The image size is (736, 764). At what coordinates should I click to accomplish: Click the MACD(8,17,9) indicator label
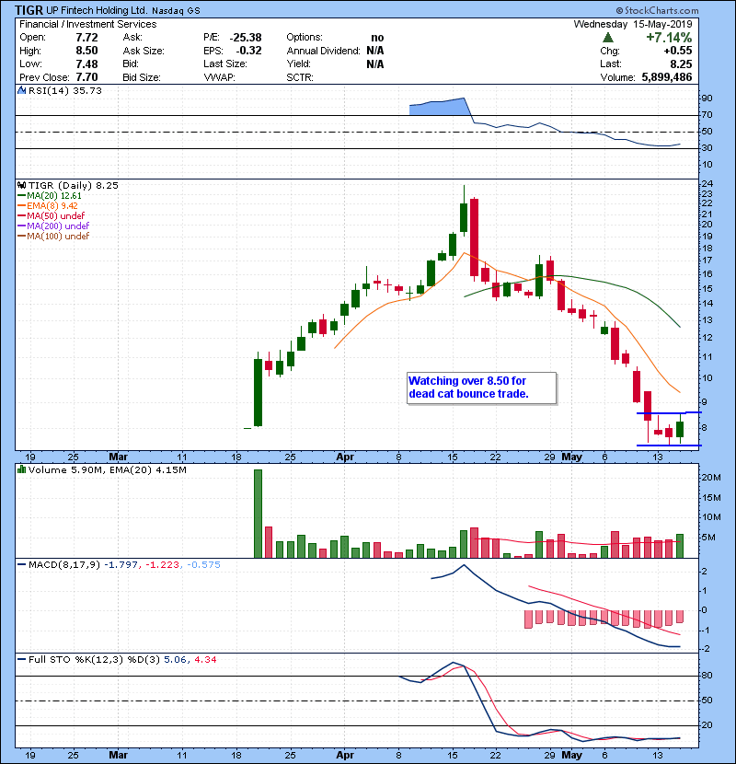pos(64,565)
